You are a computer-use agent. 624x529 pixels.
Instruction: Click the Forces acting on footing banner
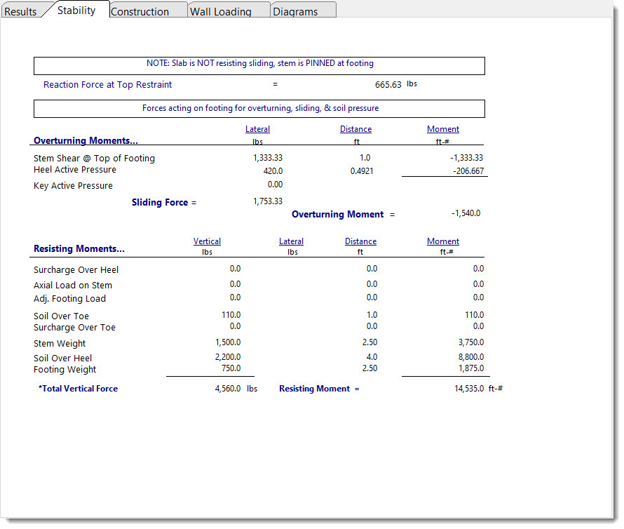point(259,109)
